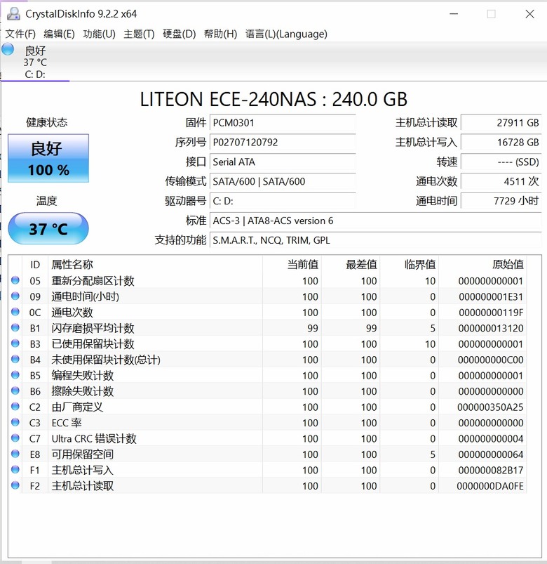Click the blue disk status orb beside 良好 37 °C

tap(8, 49)
